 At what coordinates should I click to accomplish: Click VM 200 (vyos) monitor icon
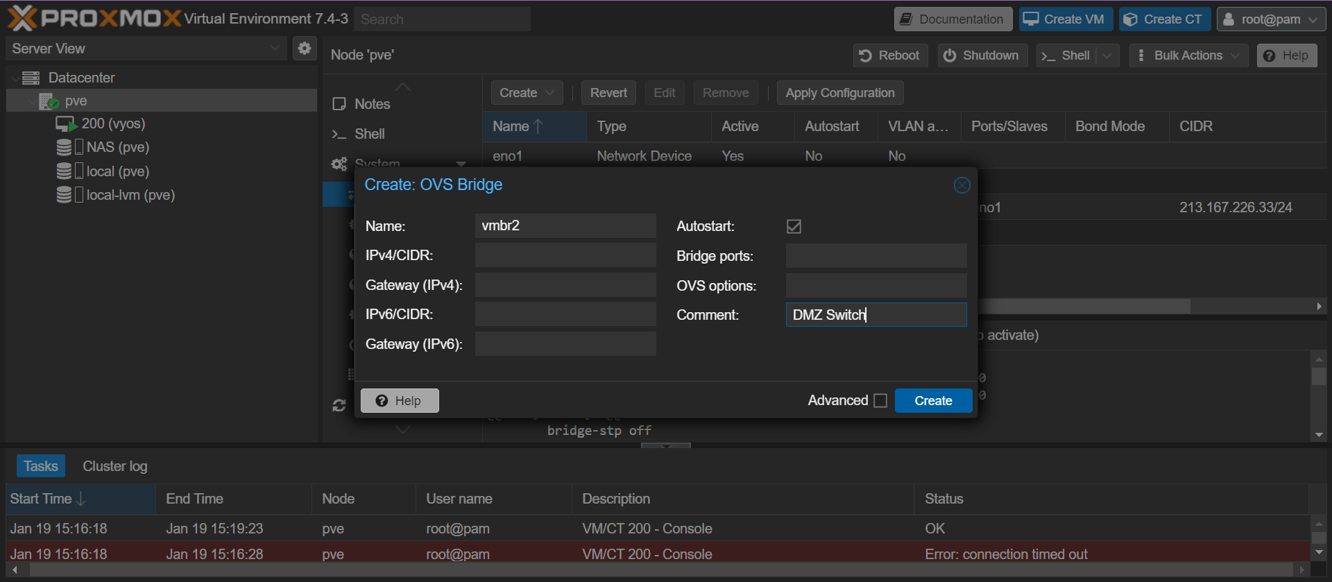66,124
